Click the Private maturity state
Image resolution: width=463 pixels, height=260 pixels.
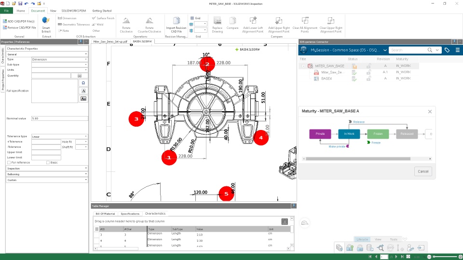[x=320, y=134]
